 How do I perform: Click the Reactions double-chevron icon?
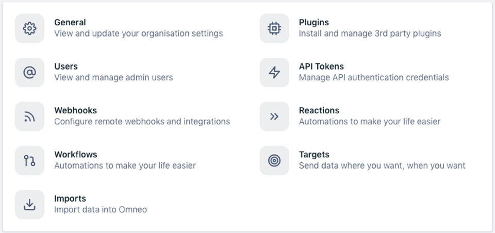[x=274, y=116]
